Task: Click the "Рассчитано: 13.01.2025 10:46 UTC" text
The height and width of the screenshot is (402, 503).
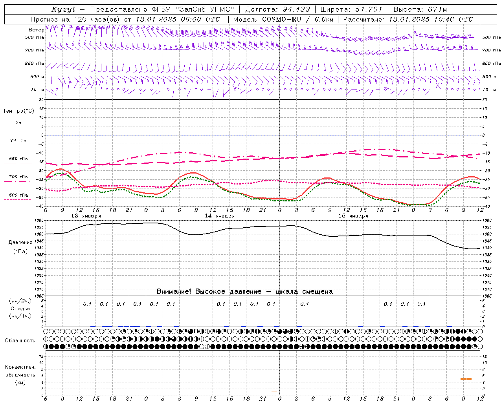Action: pos(408,19)
